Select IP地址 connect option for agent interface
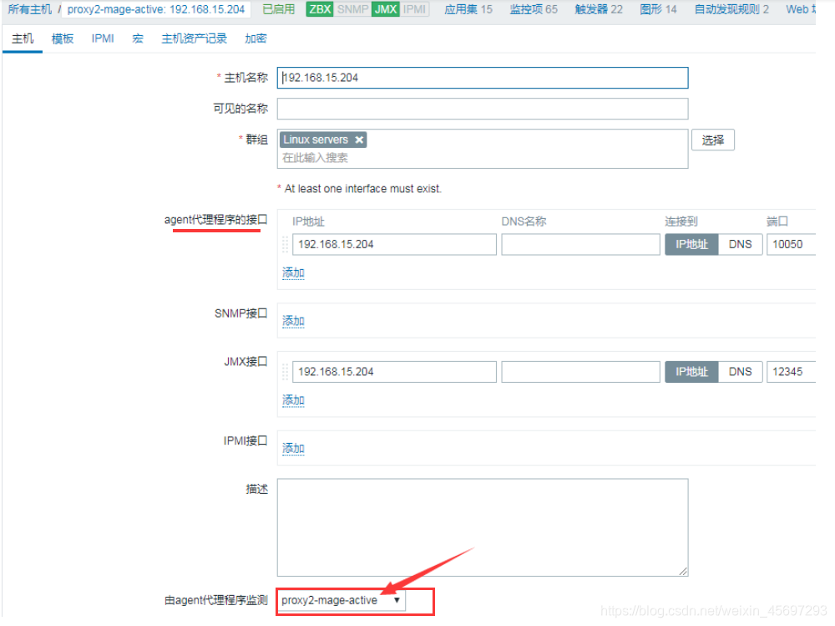The height and width of the screenshot is (626, 835). [691, 244]
